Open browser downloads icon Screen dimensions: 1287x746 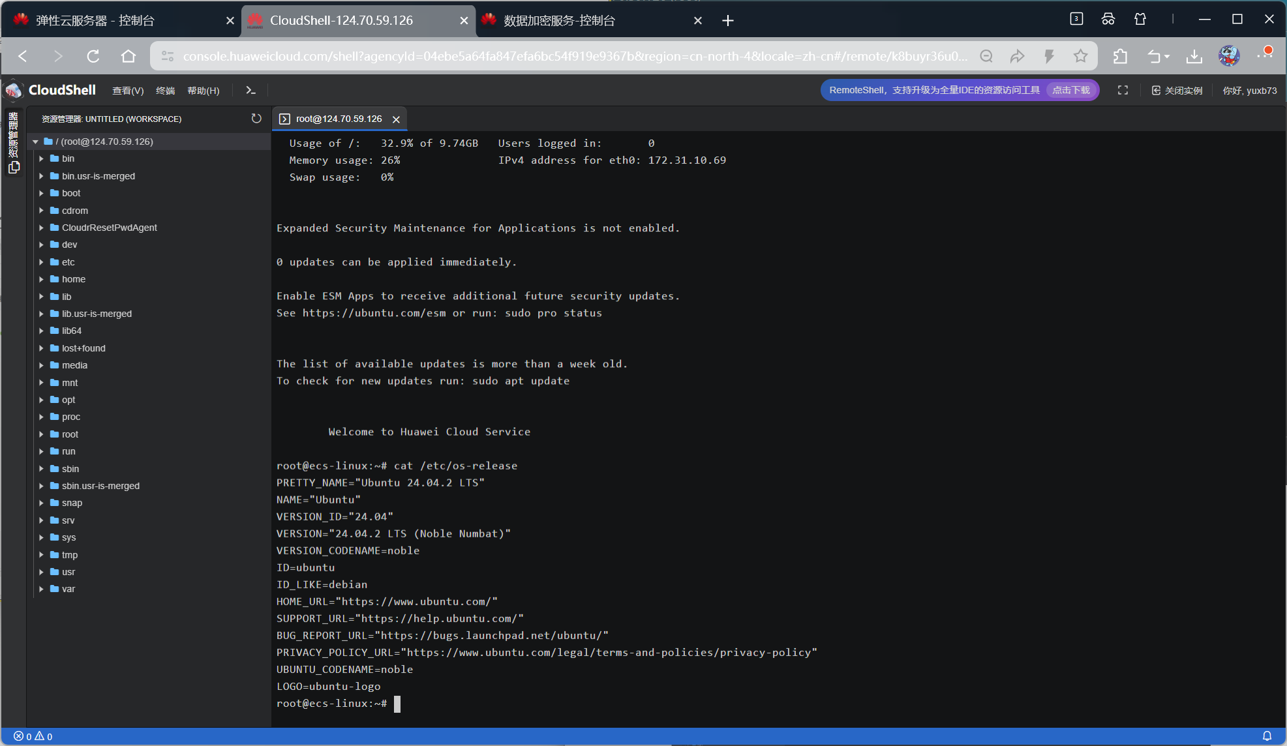(1194, 56)
